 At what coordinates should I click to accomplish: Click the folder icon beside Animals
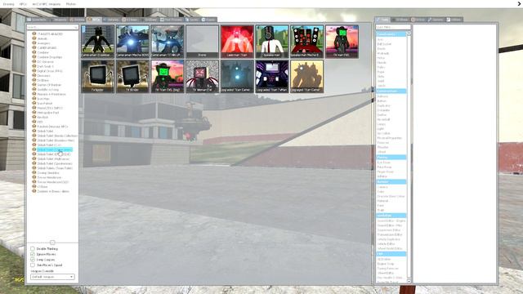[x=34, y=38]
